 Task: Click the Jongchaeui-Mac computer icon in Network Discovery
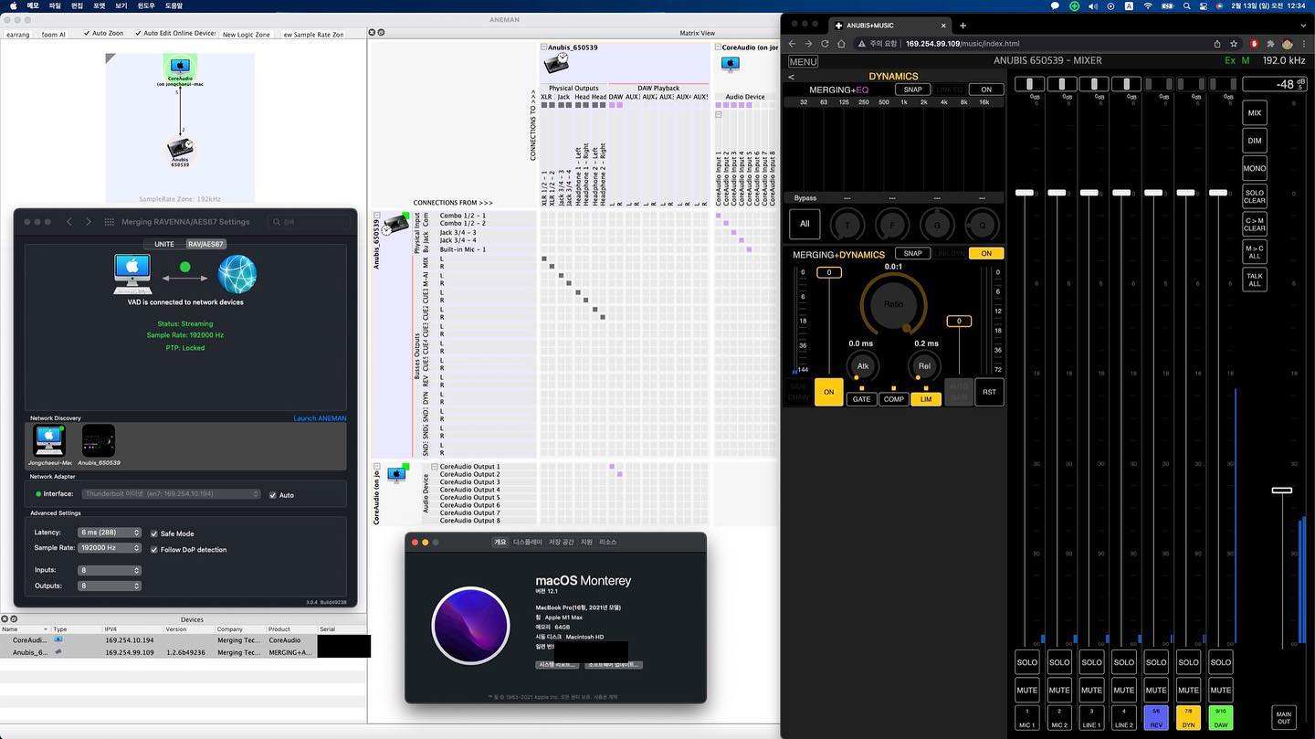coord(49,440)
